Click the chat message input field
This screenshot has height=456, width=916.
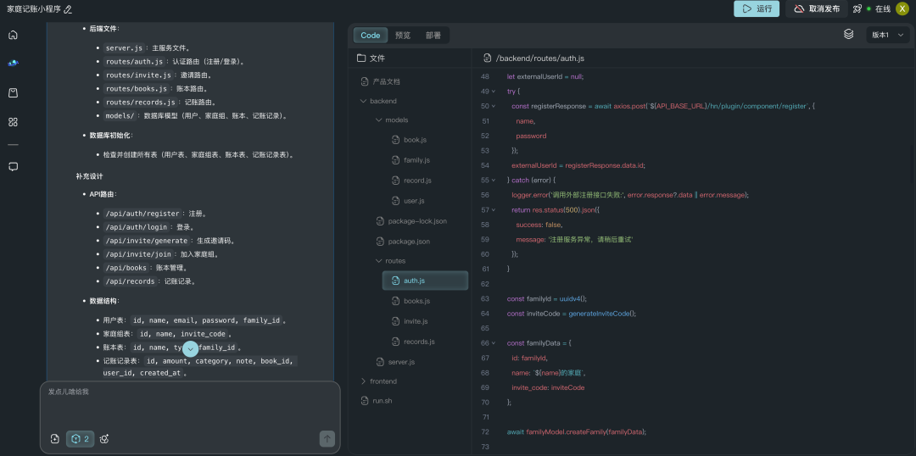(x=191, y=406)
